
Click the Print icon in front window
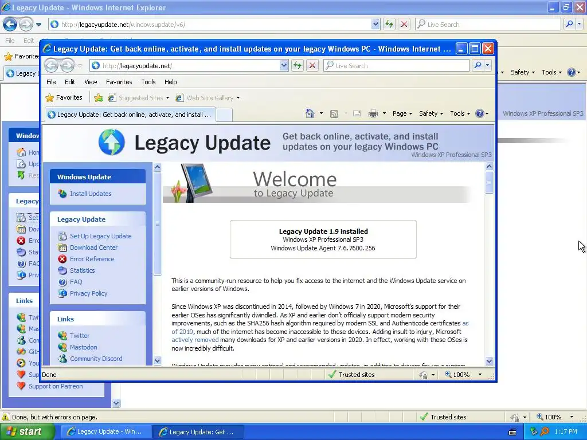(x=373, y=113)
